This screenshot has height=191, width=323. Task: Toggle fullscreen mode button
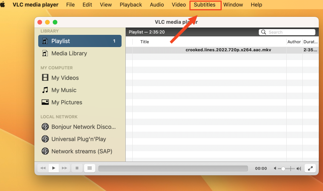click(310, 168)
